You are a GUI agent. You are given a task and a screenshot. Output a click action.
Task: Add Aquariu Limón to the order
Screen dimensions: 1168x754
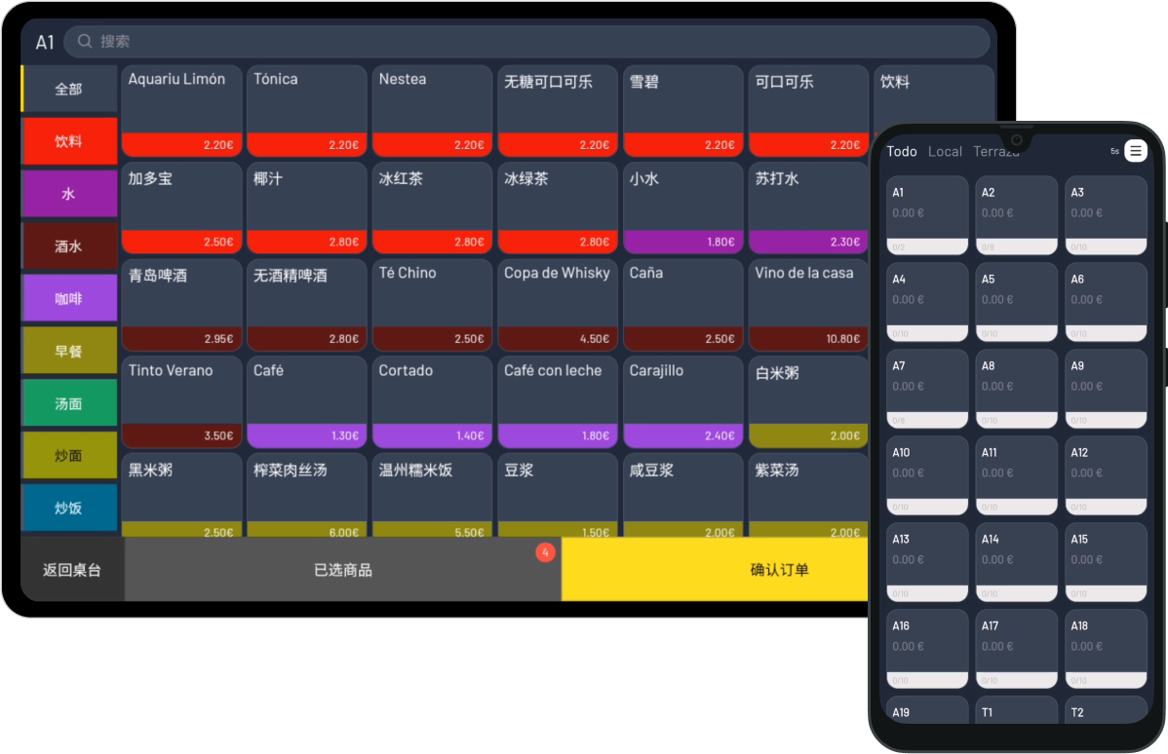pyautogui.click(x=181, y=110)
